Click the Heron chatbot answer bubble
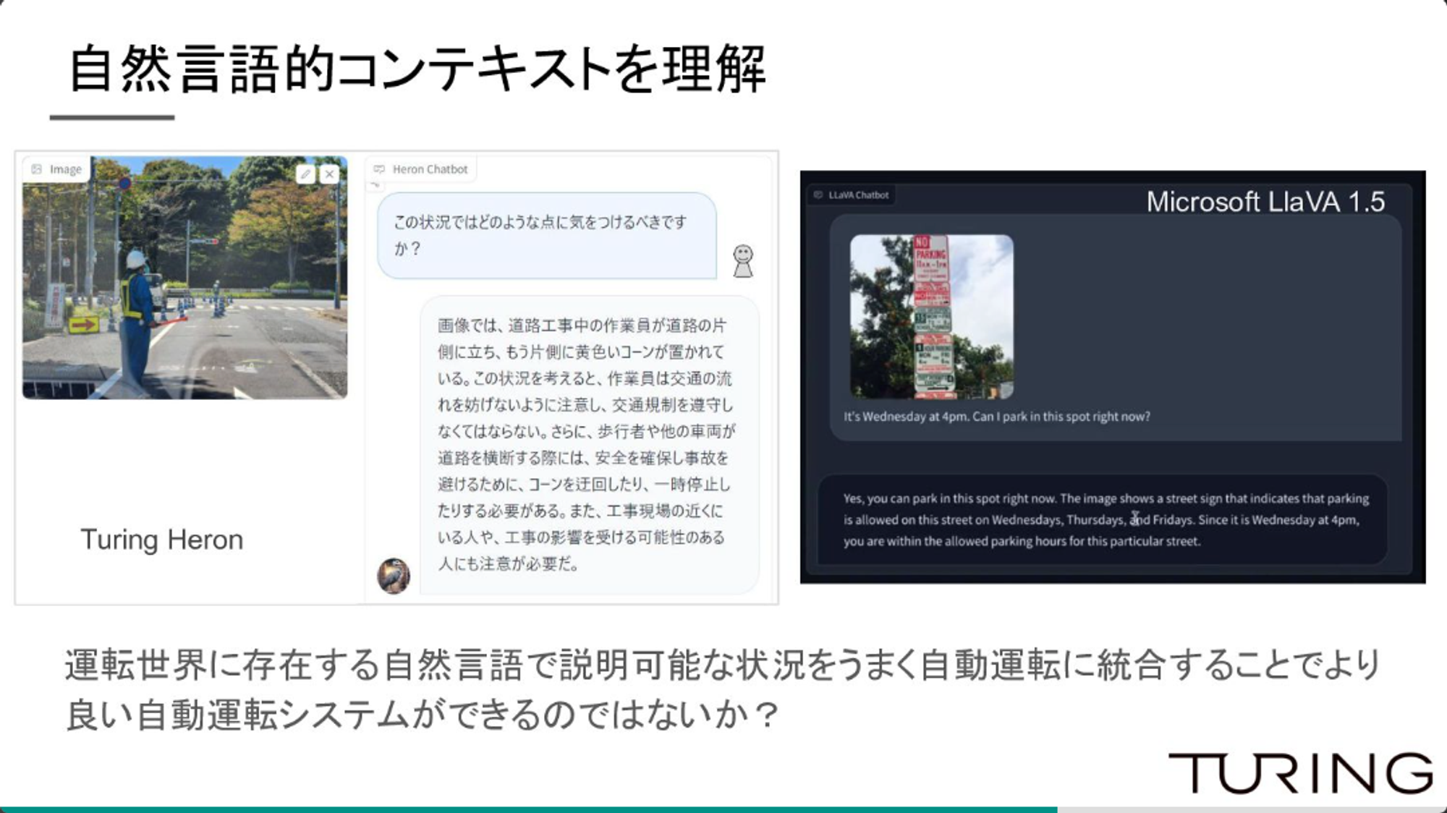Screen dimensions: 1447x813 pos(590,445)
